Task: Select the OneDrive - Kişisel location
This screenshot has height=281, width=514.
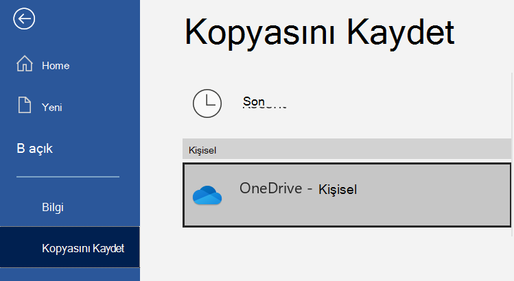Action: 347,195
